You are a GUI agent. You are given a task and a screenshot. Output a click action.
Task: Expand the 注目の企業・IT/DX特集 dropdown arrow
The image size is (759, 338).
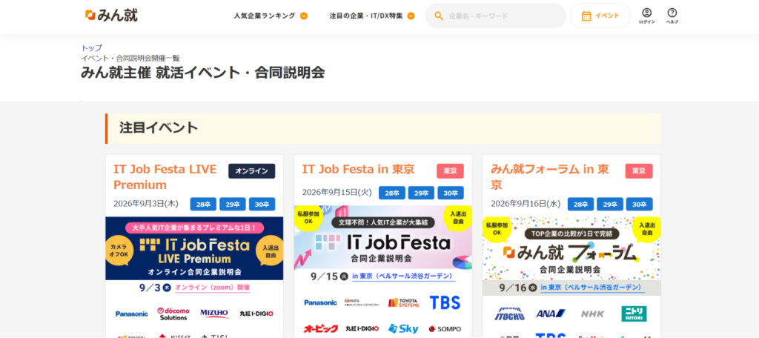[411, 16]
